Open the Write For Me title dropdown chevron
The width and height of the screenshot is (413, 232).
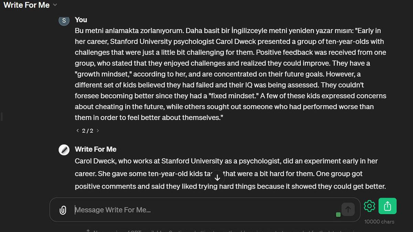pos(55,5)
